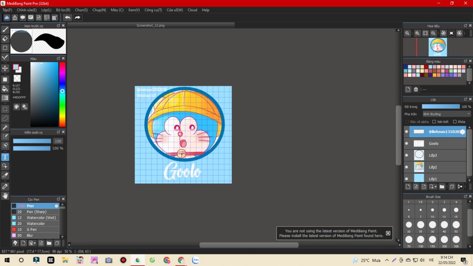Click the Navigator canvas thumbnail
Image resolution: width=473 pixels, height=266 pixels.
point(438,47)
